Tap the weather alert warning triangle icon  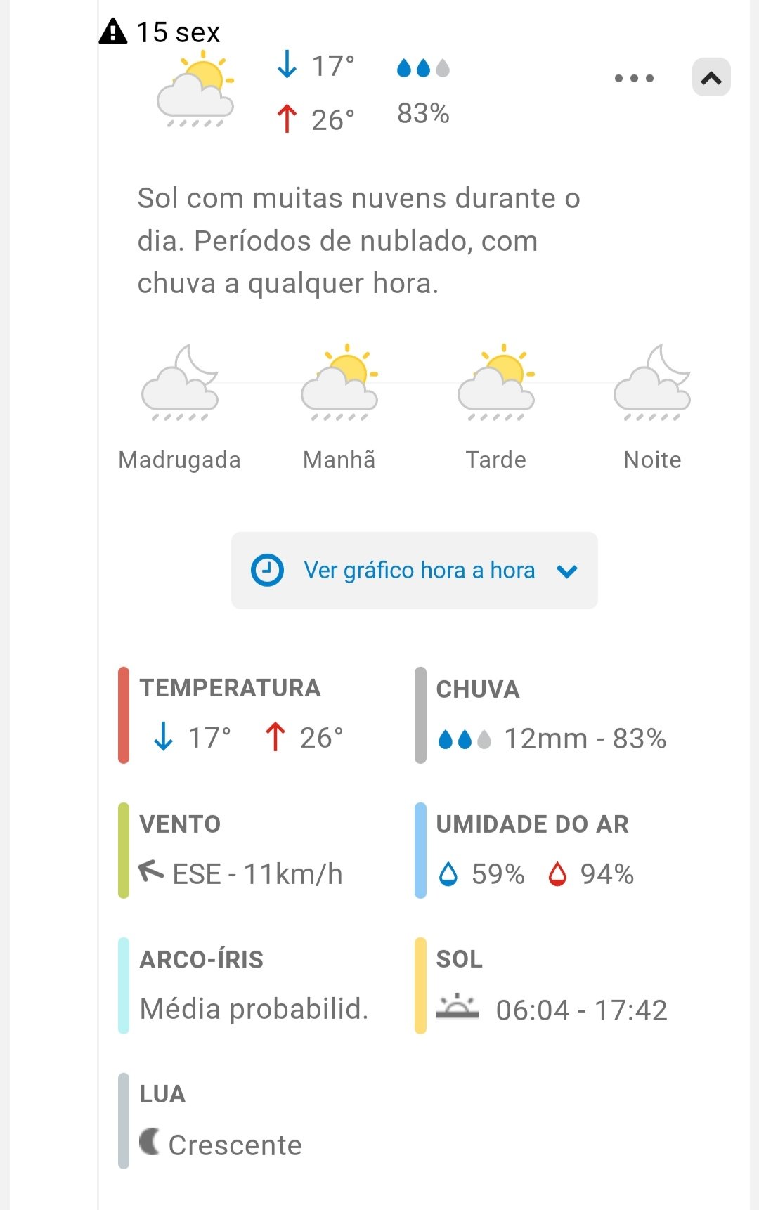(113, 32)
